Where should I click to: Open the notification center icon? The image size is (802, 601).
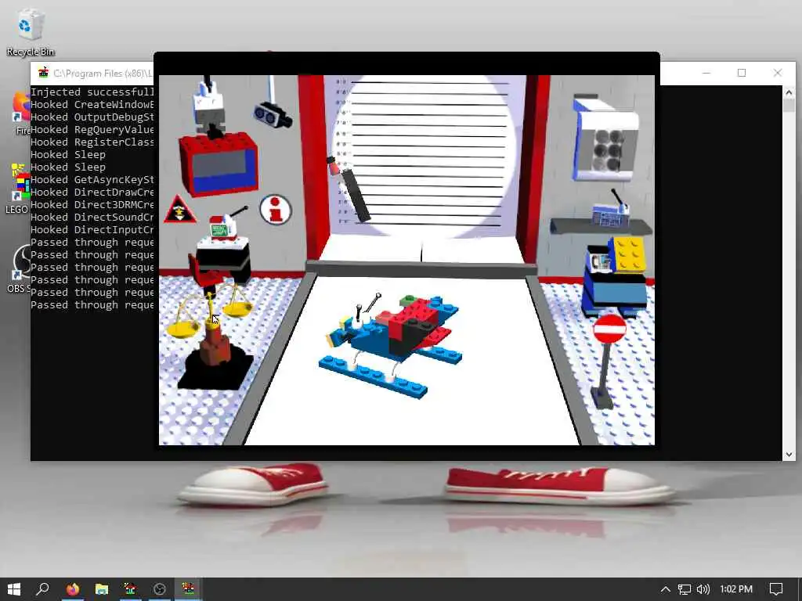[x=776, y=589]
